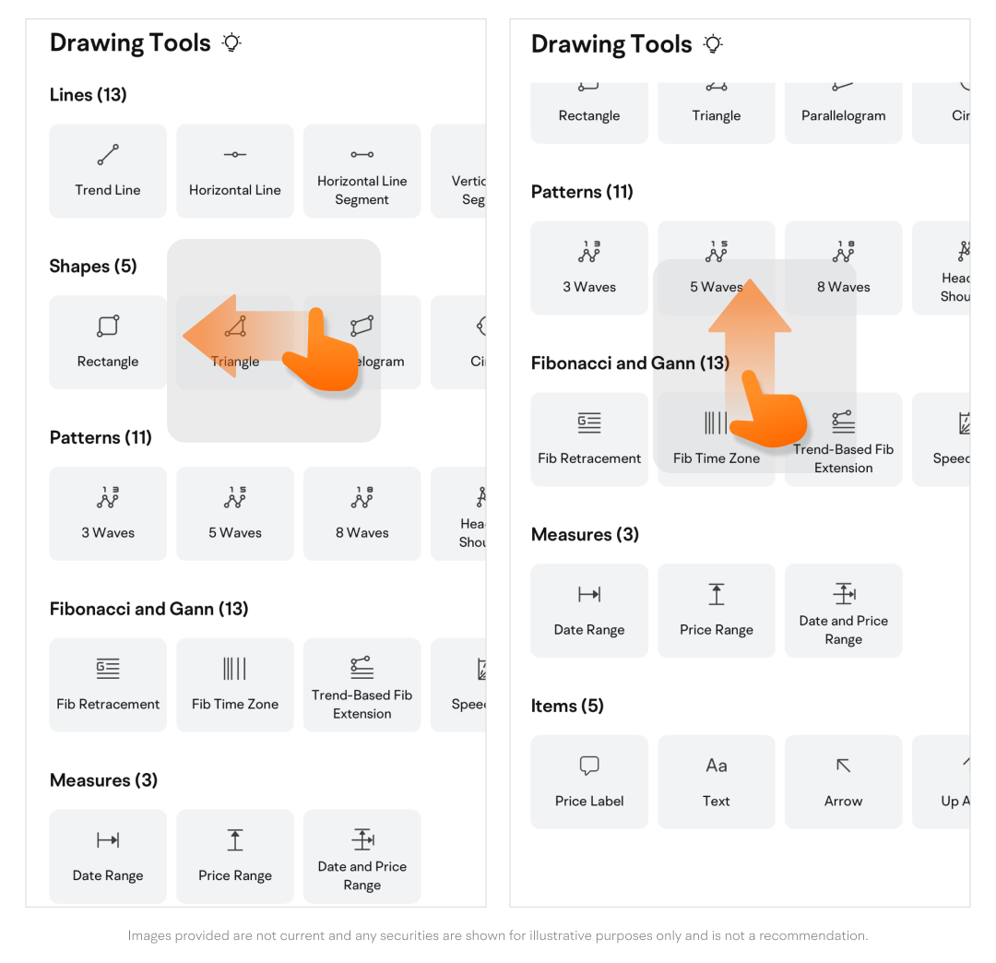Select the Arrow drawing tool

point(844,781)
